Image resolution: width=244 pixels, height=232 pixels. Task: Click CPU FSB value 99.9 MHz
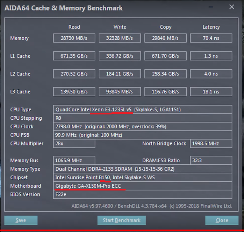pos(143,135)
